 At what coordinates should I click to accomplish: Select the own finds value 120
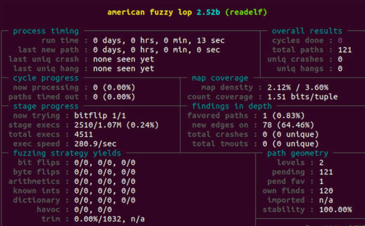pos(326,190)
